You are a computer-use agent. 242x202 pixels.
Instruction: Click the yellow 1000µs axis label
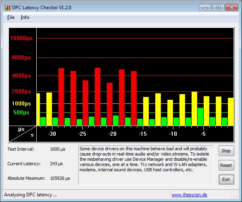[21, 103]
